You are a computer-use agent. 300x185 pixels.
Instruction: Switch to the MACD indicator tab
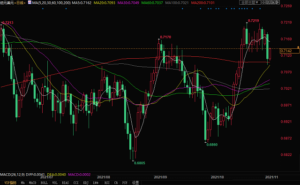pyautogui.click(x=32, y=183)
